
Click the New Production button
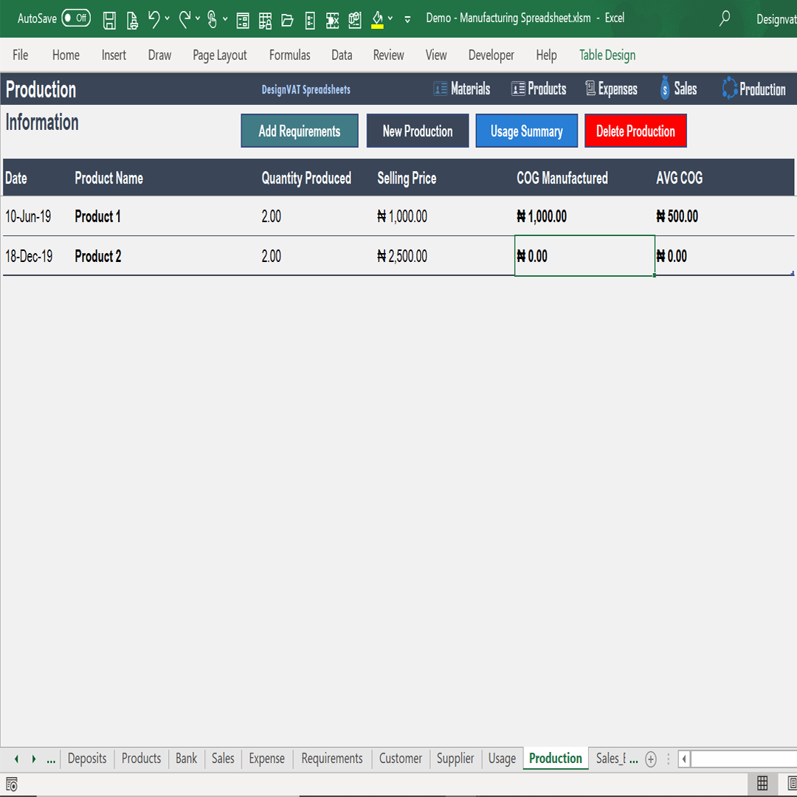(x=417, y=131)
